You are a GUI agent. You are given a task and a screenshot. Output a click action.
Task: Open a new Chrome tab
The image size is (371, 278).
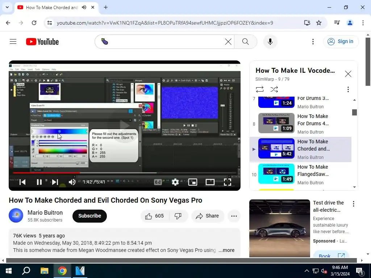point(106,7)
